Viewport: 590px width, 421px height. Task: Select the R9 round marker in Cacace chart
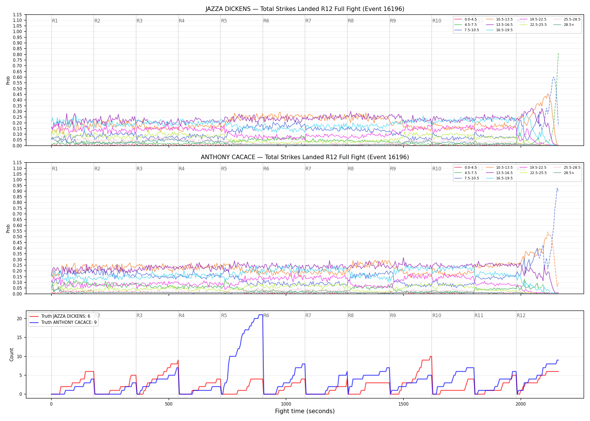[x=393, y=169]
